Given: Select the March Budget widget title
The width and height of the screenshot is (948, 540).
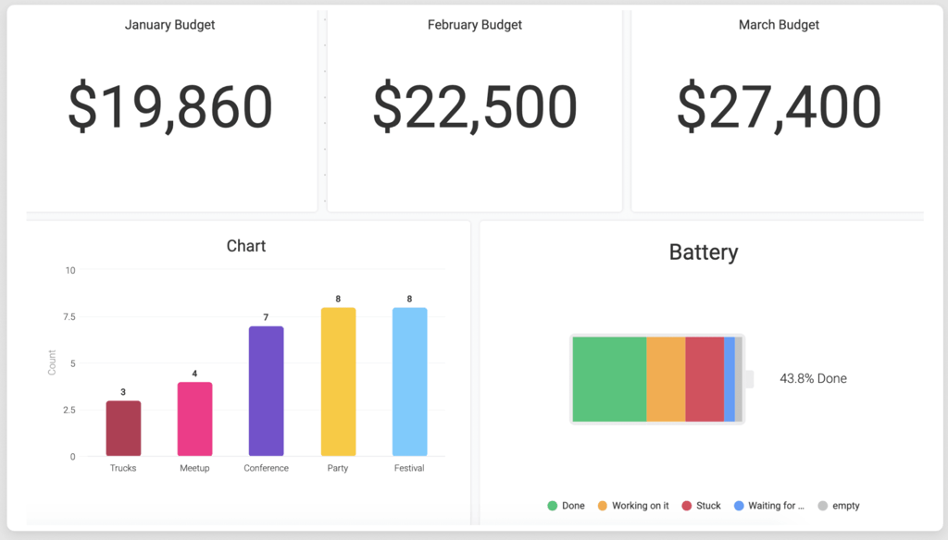Looking at the screenshot, I should (779, 25).
